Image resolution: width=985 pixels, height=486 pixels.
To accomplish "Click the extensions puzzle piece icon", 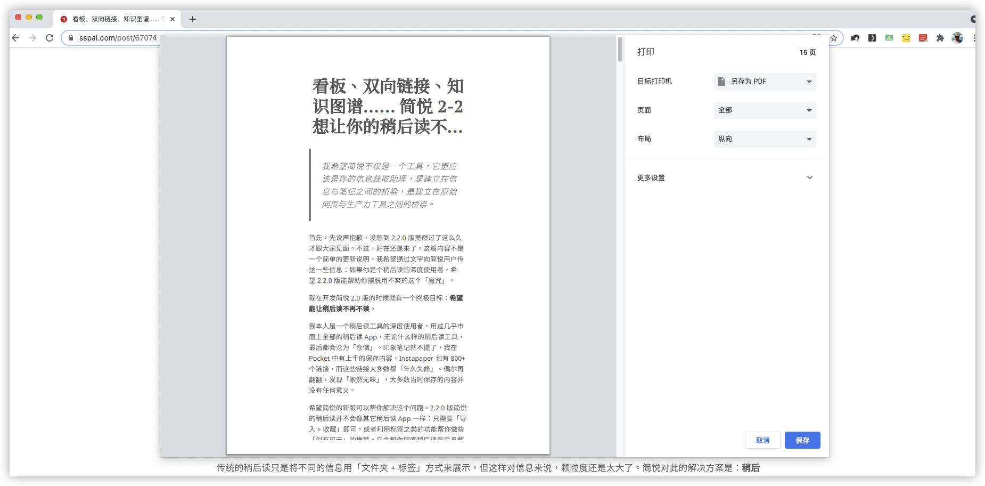I will [940, 38].
